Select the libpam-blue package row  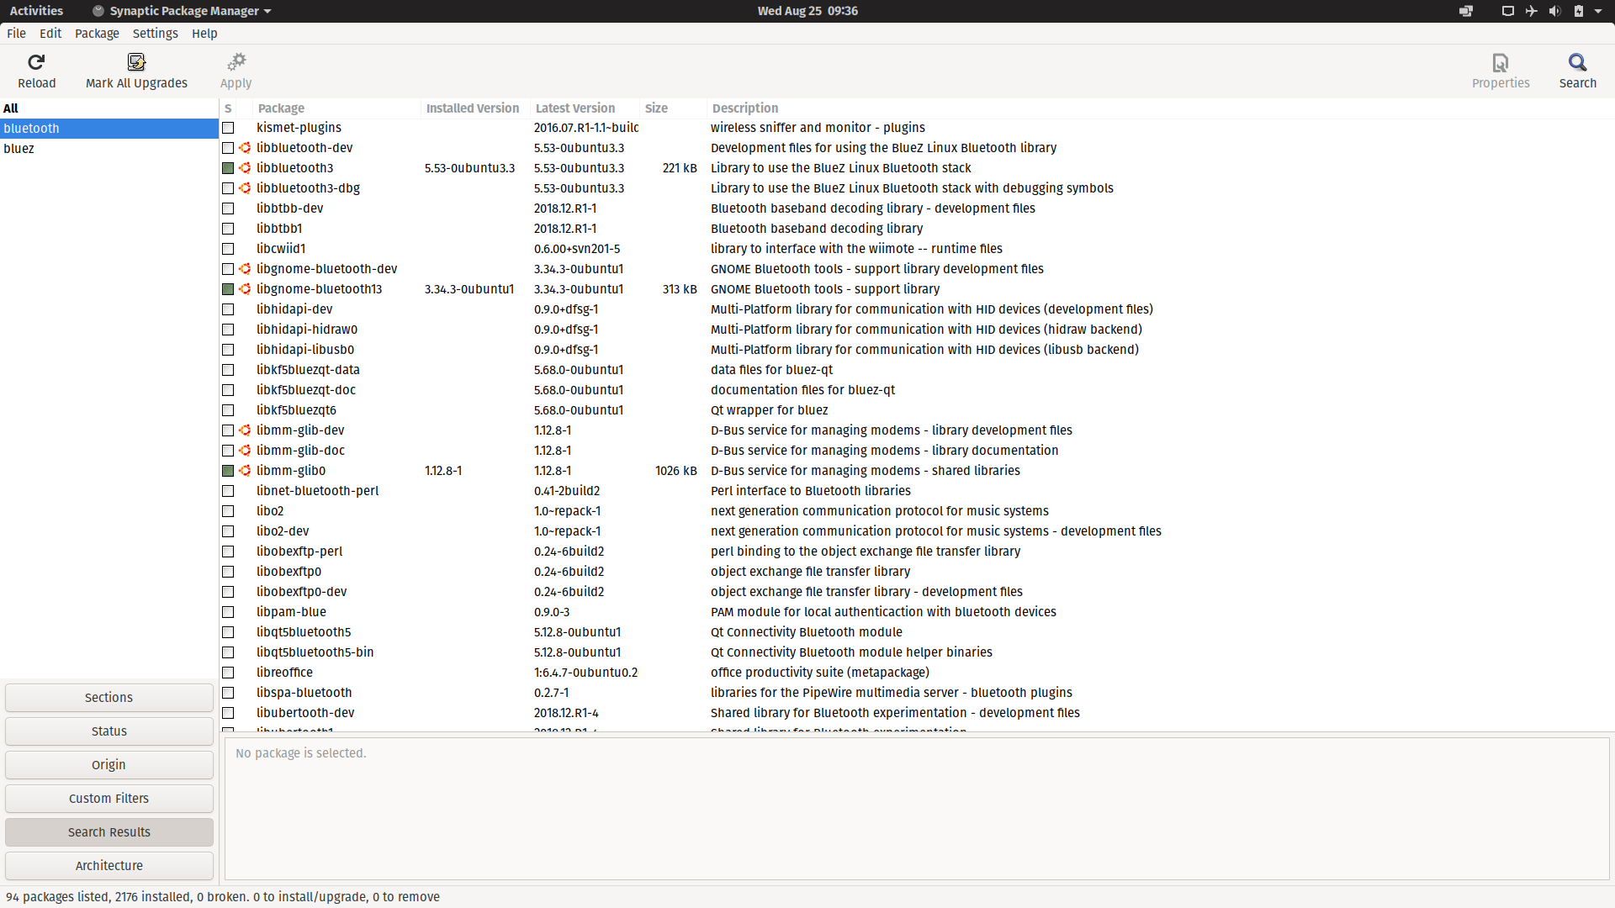coord(917,612)
